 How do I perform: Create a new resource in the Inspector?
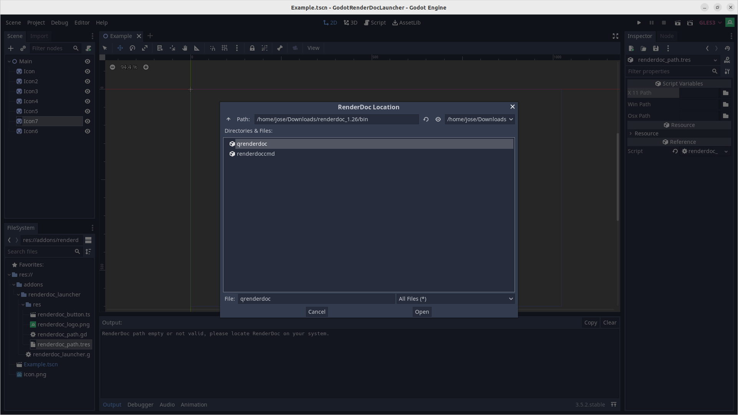click(631, 48)
